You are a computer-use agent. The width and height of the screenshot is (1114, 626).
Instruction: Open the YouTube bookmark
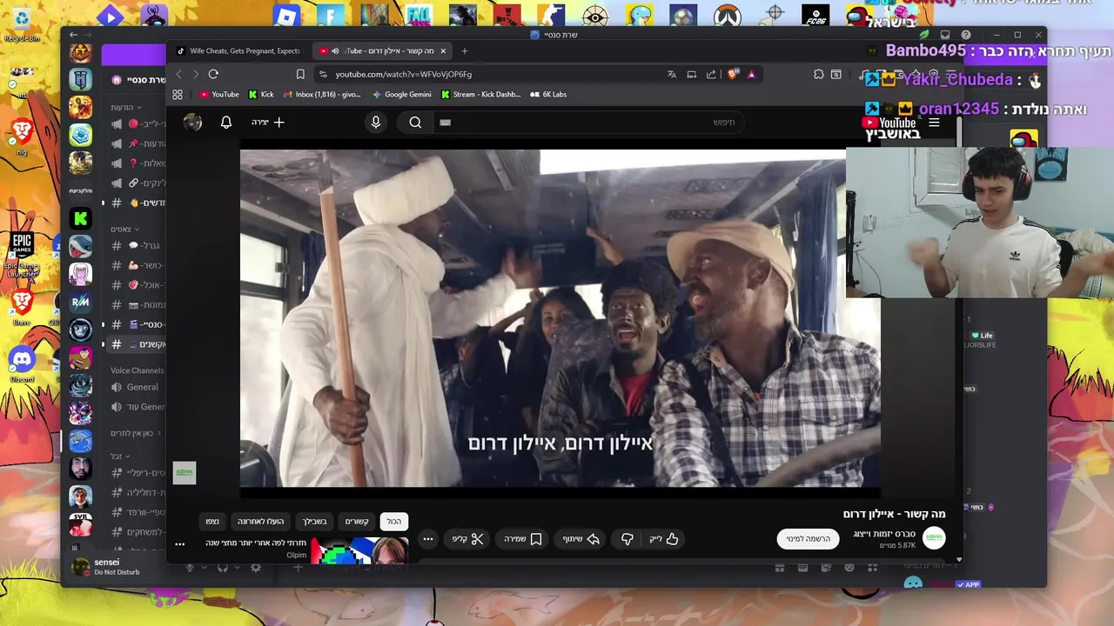click(x=219, y=94)
